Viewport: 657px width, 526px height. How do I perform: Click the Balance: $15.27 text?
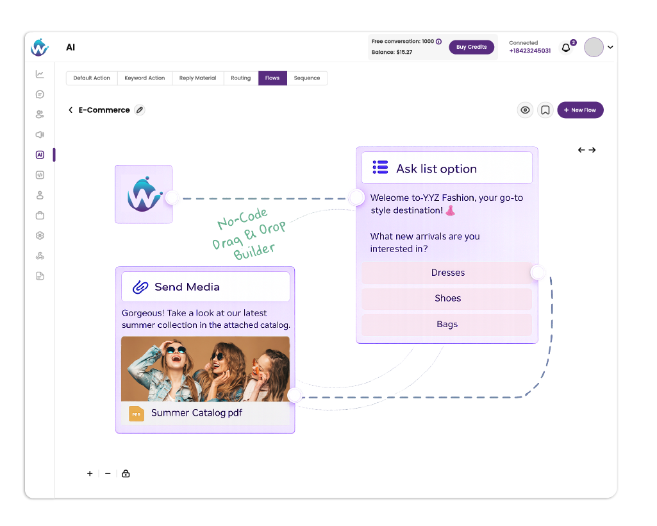pyautogui.click(x=392, y=53)
